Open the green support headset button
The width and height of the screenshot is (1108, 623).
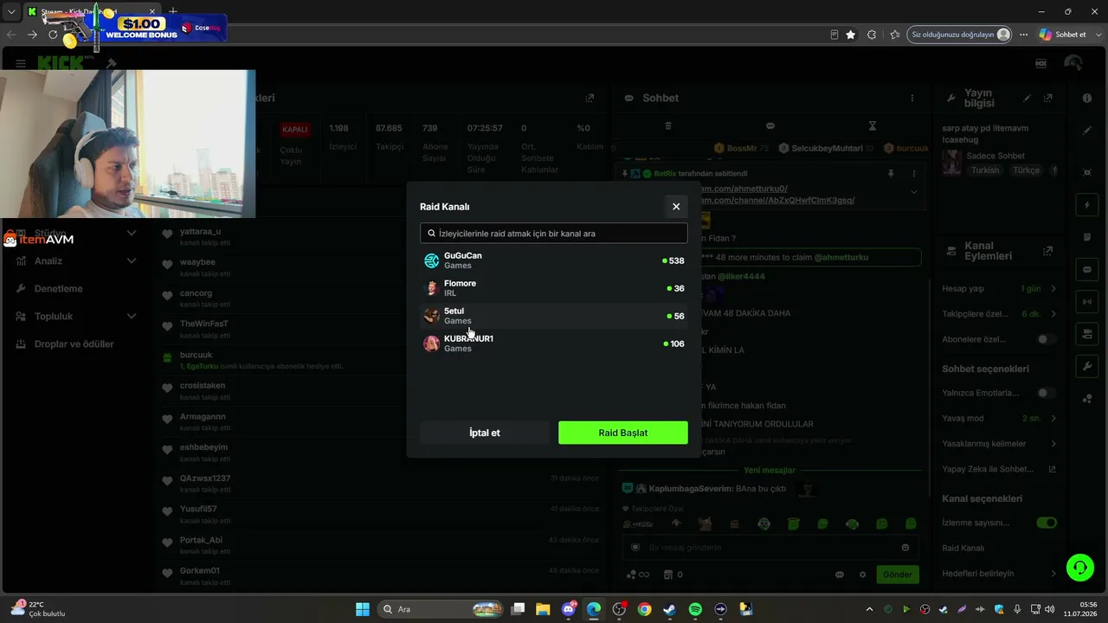coord(1080,568)
